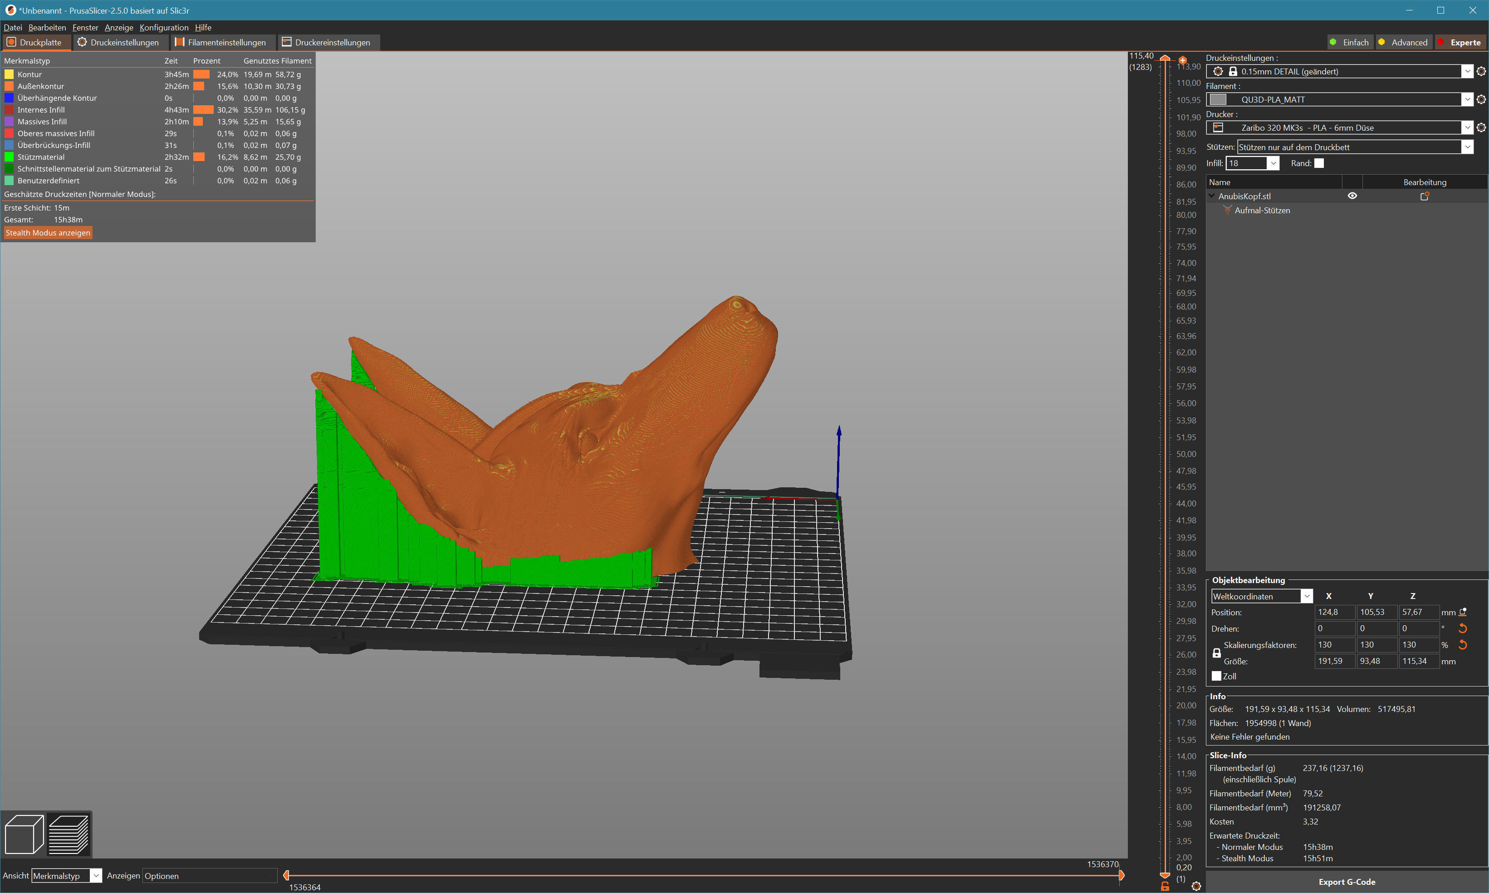Enable the Rand (brim) checkbox

(1319, 163)
